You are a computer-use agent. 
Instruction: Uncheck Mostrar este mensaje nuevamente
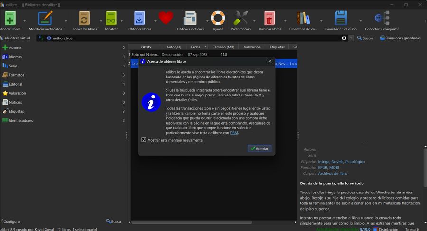pos(144,140)
